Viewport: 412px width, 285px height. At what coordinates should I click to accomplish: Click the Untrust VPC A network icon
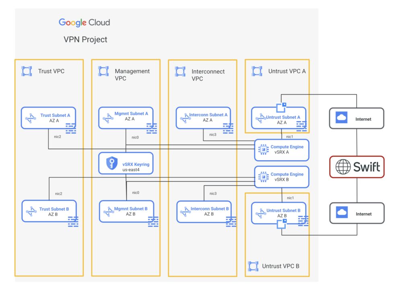[x=257, y=71]
